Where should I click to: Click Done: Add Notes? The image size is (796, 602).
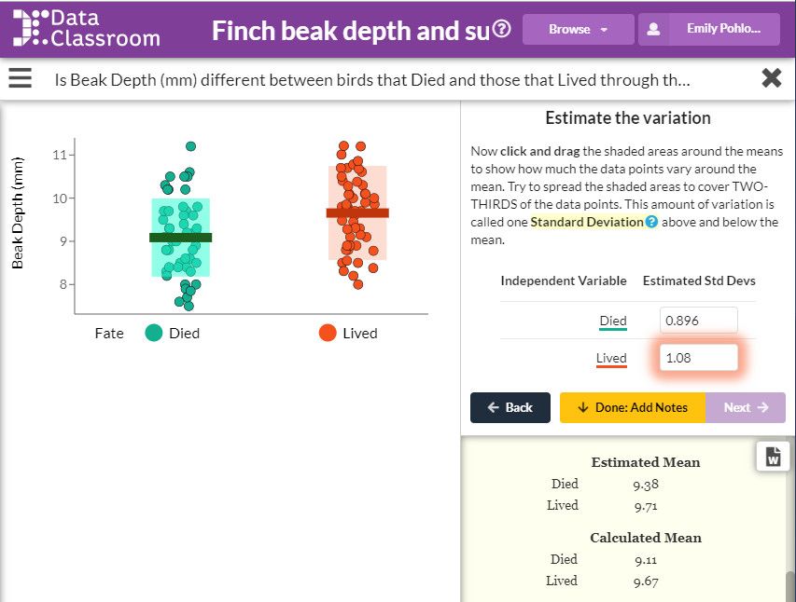pyautogui.click(x=632, y=407)
